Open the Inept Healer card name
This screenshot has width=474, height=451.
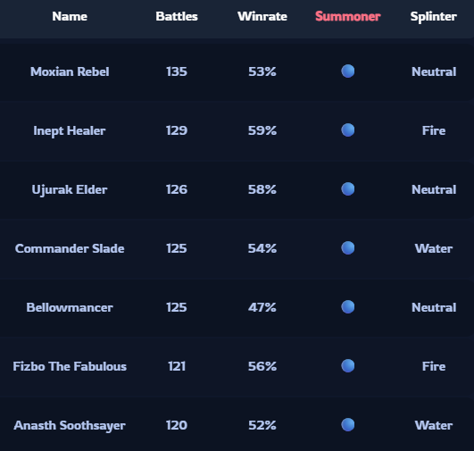pyautogui.click(x=70, y=131)
